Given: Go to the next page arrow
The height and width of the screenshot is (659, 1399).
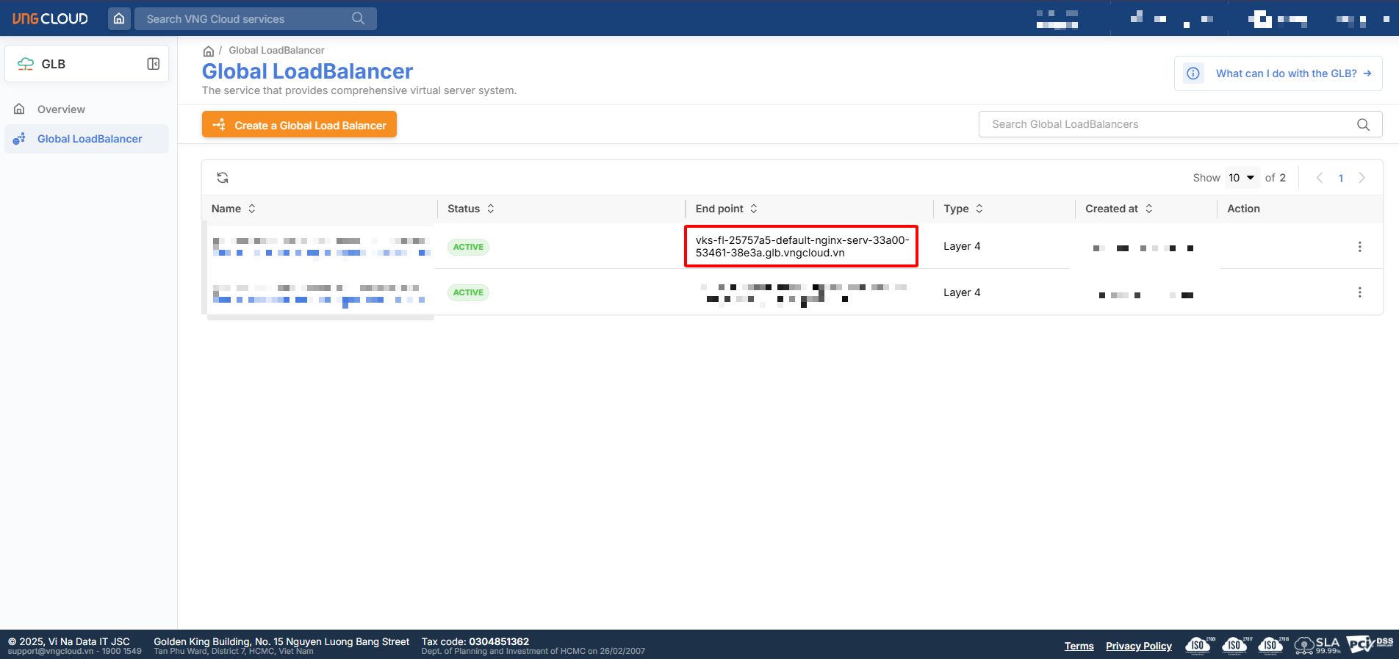Looking at the screenshot, I should pyautogui.click(x=1362, y=178).
